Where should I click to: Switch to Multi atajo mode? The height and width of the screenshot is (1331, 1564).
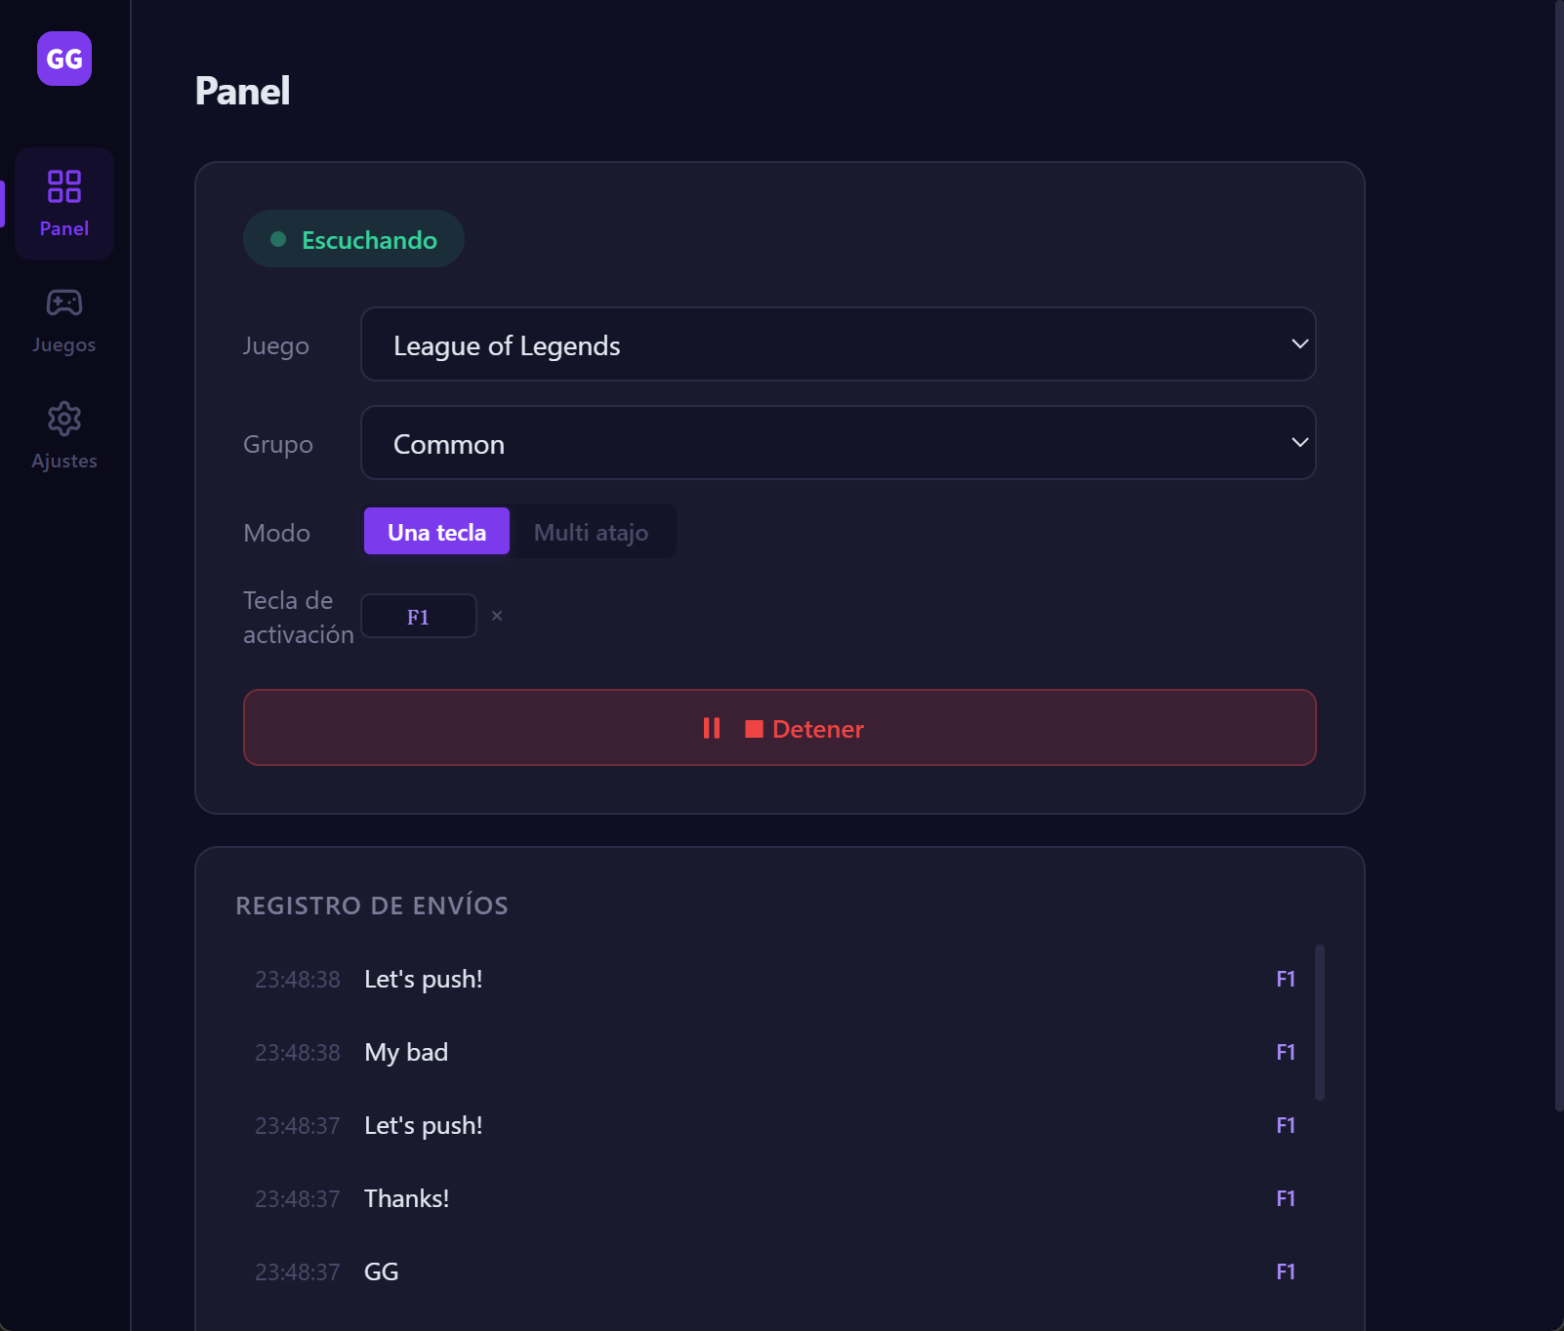tap(590, 532)
